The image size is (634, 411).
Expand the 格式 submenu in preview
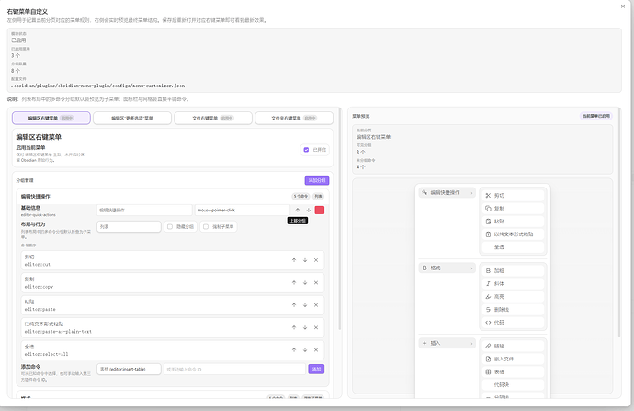[x=447, y=268]
